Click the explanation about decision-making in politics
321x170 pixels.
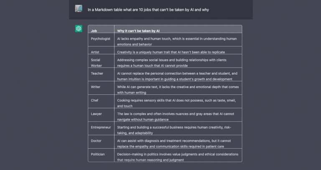click(x=176, y=157)
